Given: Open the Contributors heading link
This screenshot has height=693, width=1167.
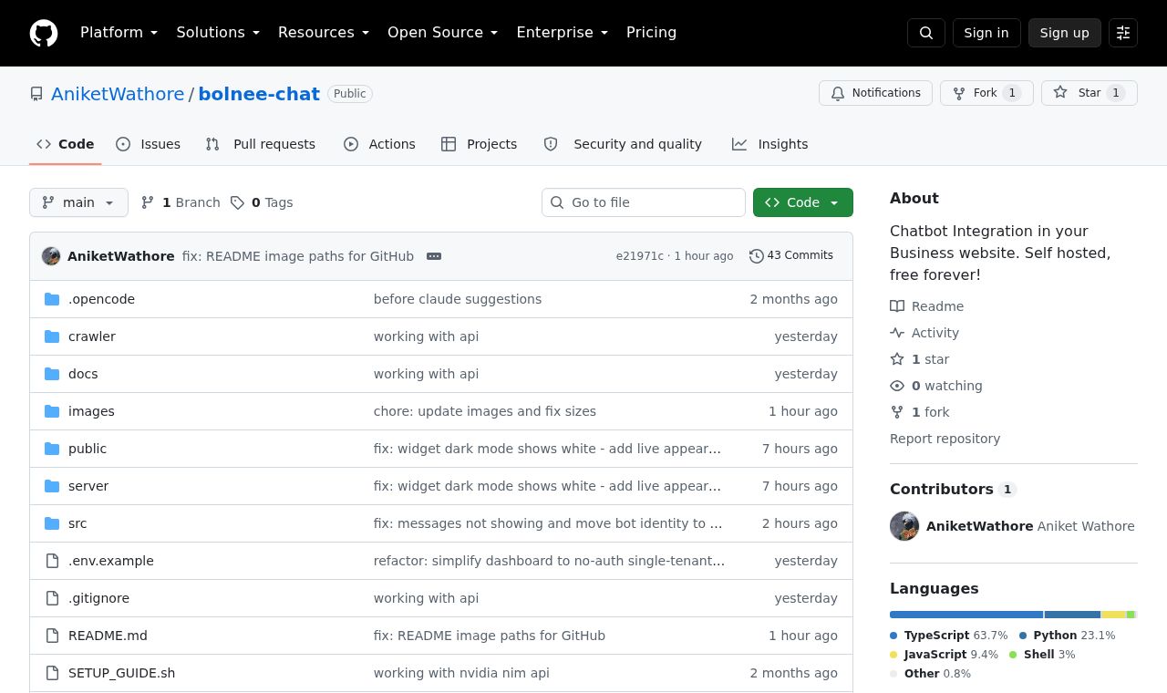Looking at the screenshot, I should click(x=953, y=490).
